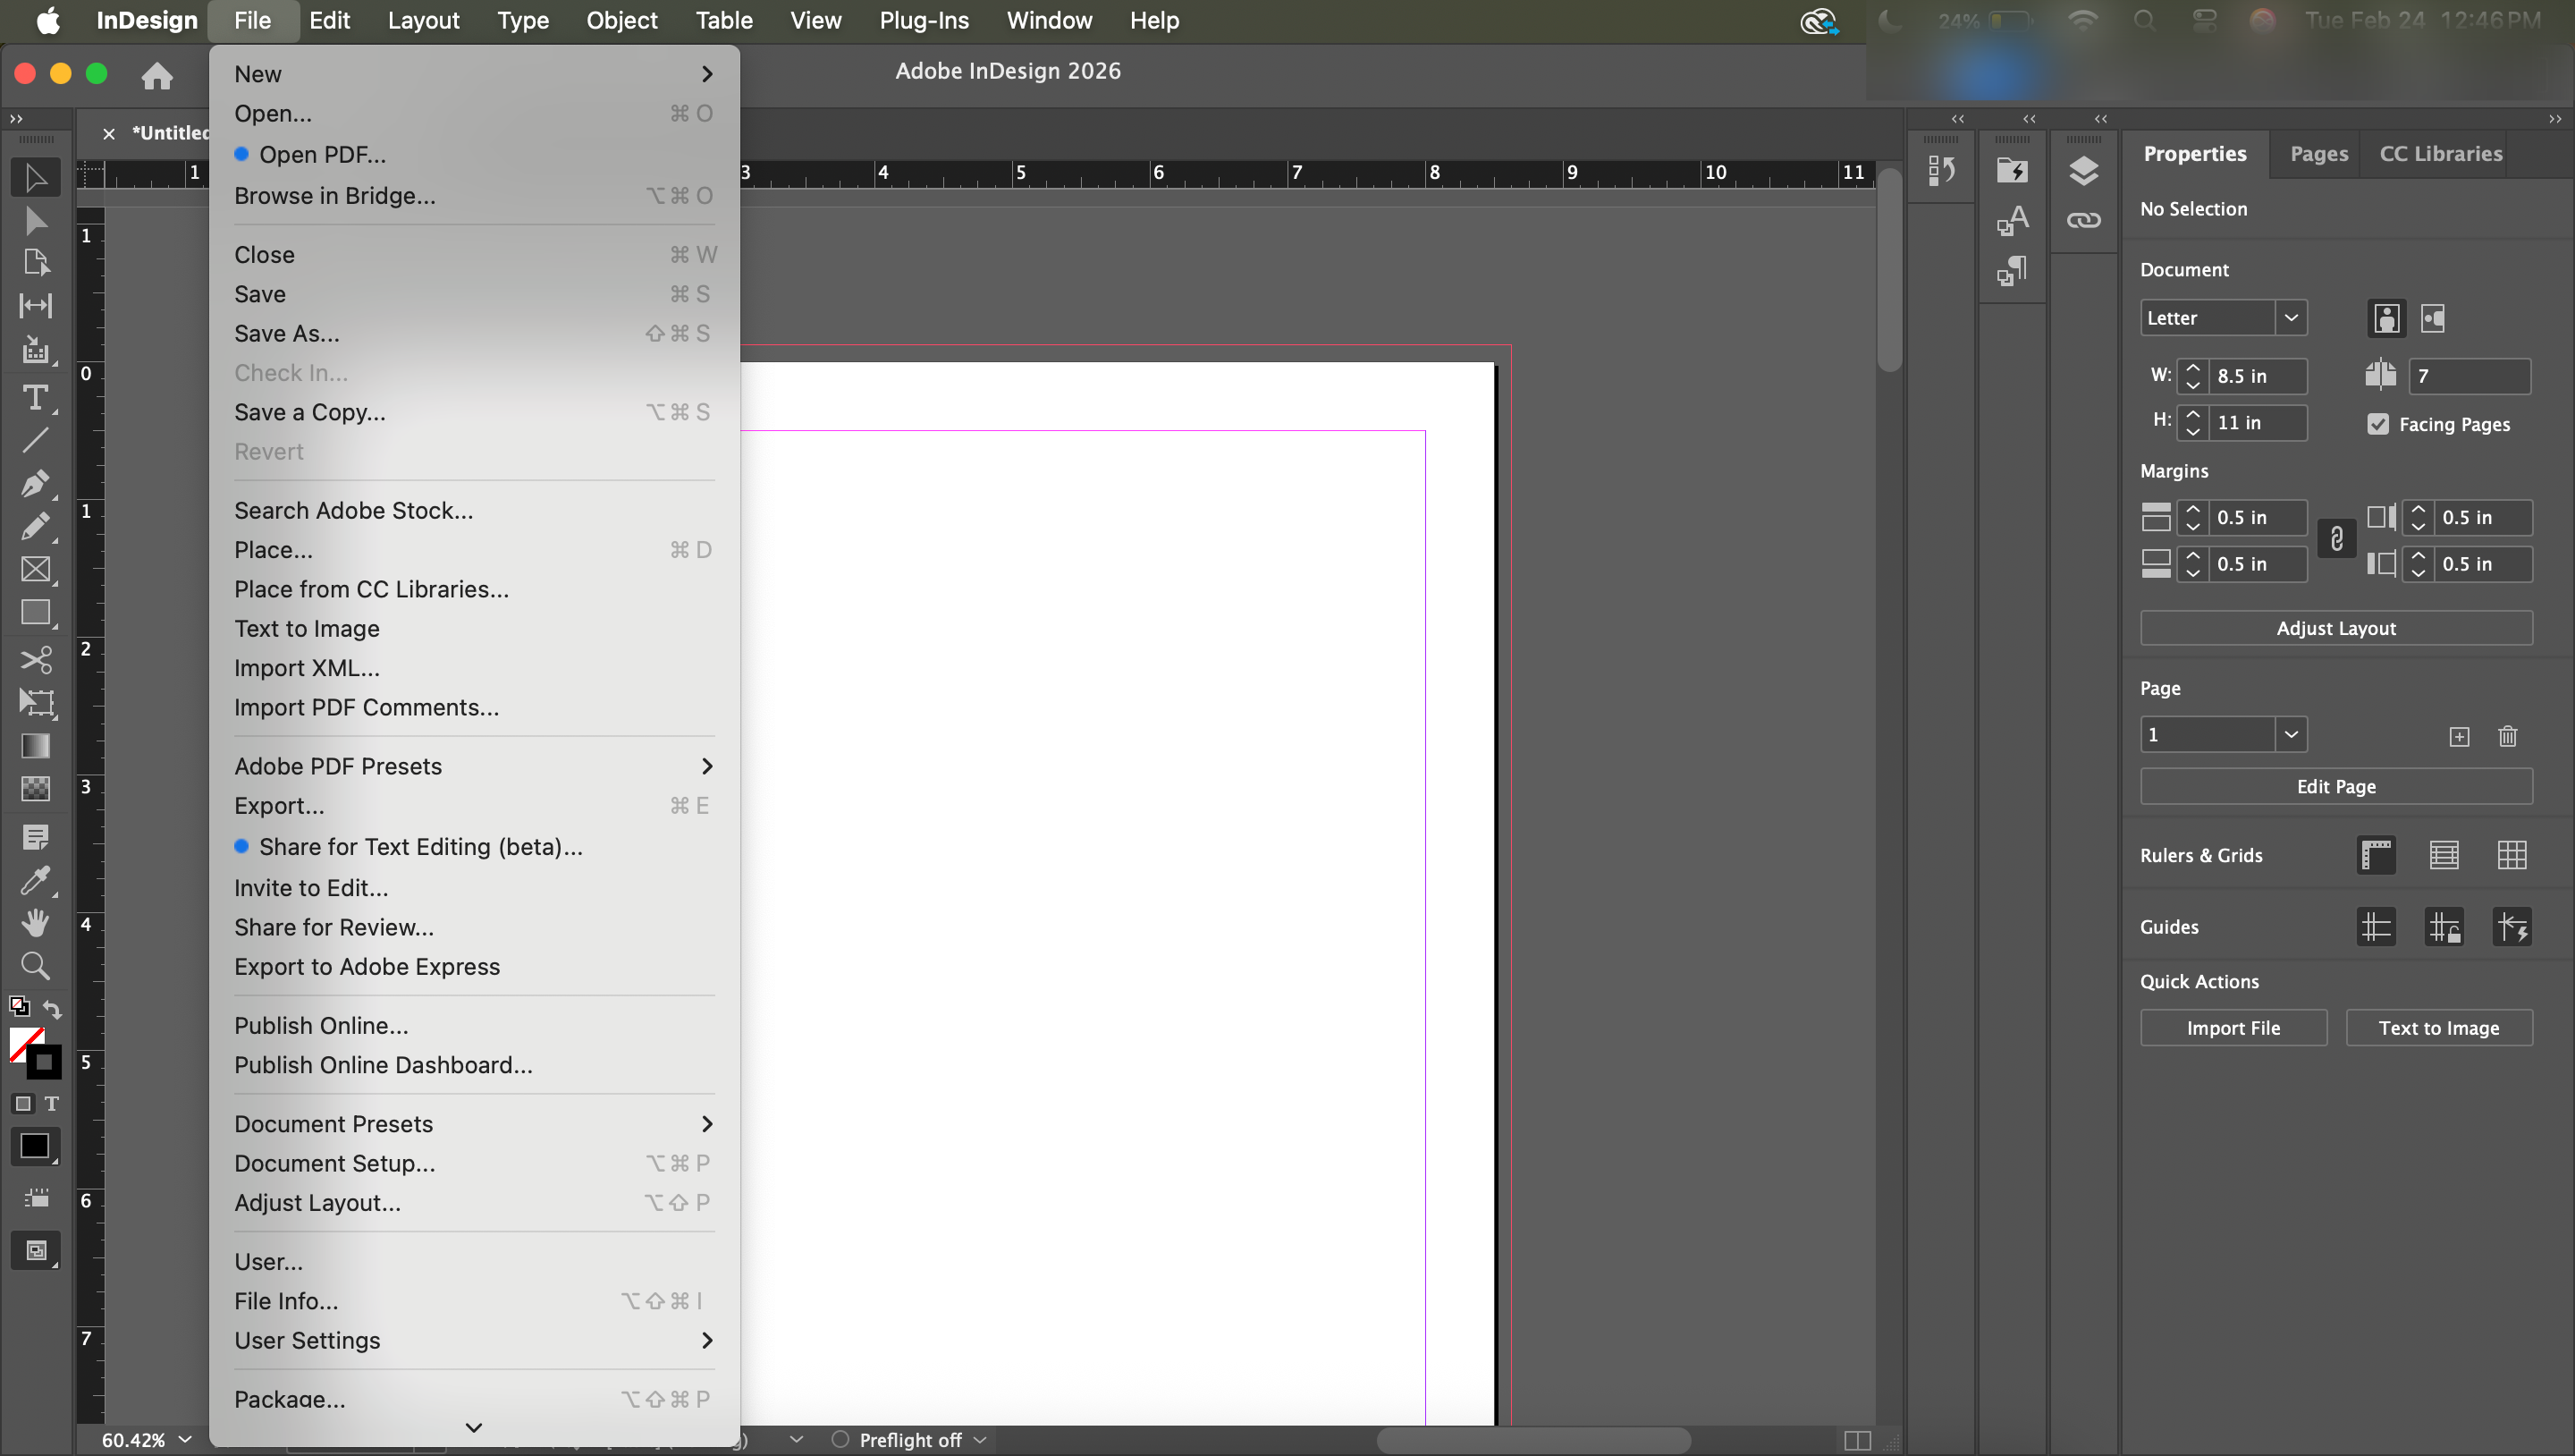The height and width of the screenshot is (1456, 2575).
Task: Click the delete page trash icon
Action: coord(2507,736)
